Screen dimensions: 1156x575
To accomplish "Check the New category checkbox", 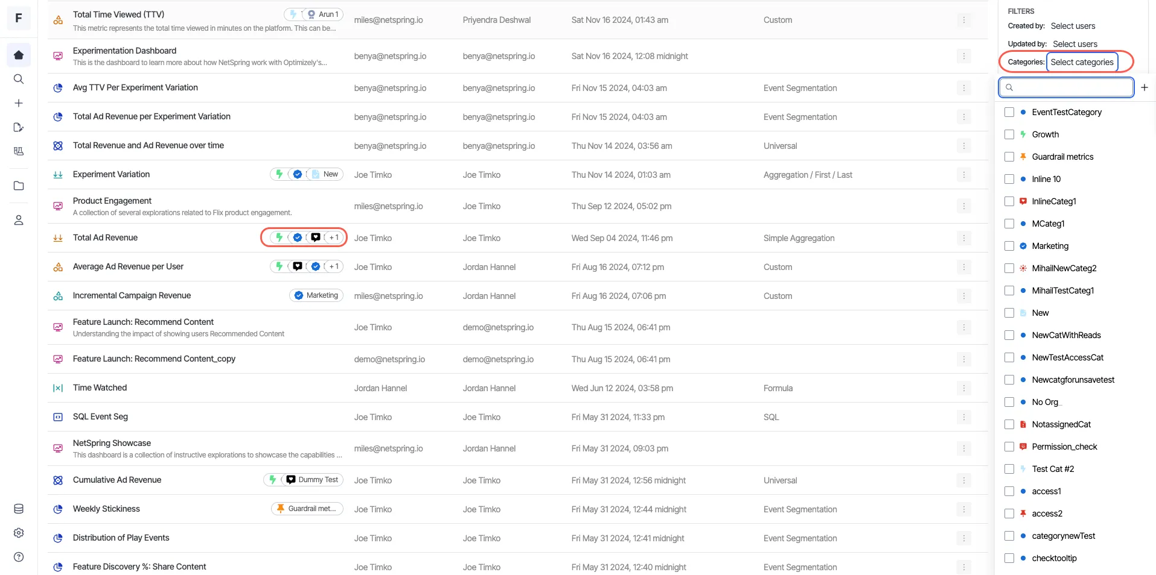I will click(1009, 313).
